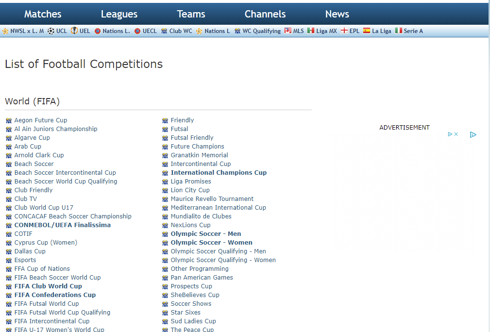Open the International Champions Cup link
Viewport: 490px width, 332px height.
coord(219,173)
